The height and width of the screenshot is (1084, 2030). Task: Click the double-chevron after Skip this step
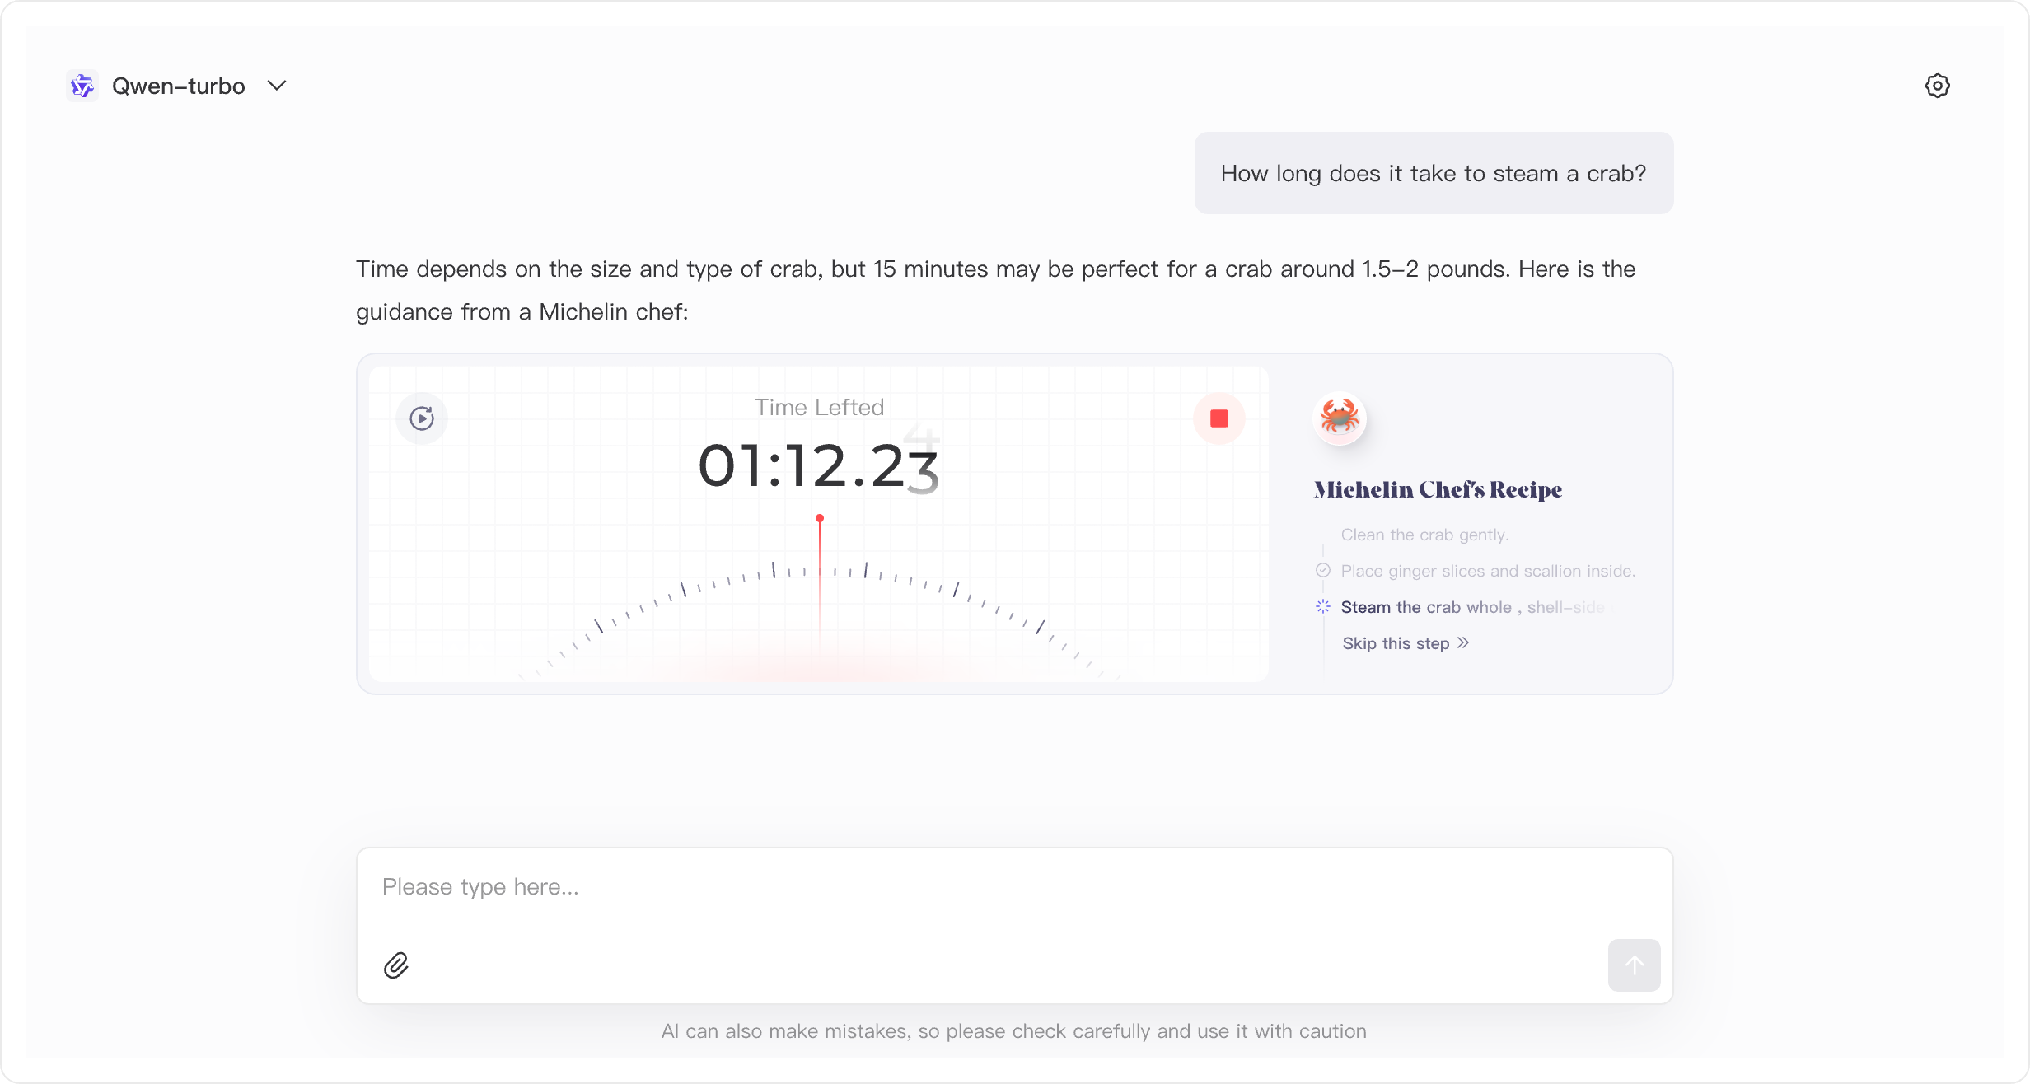pos(1463,642)
